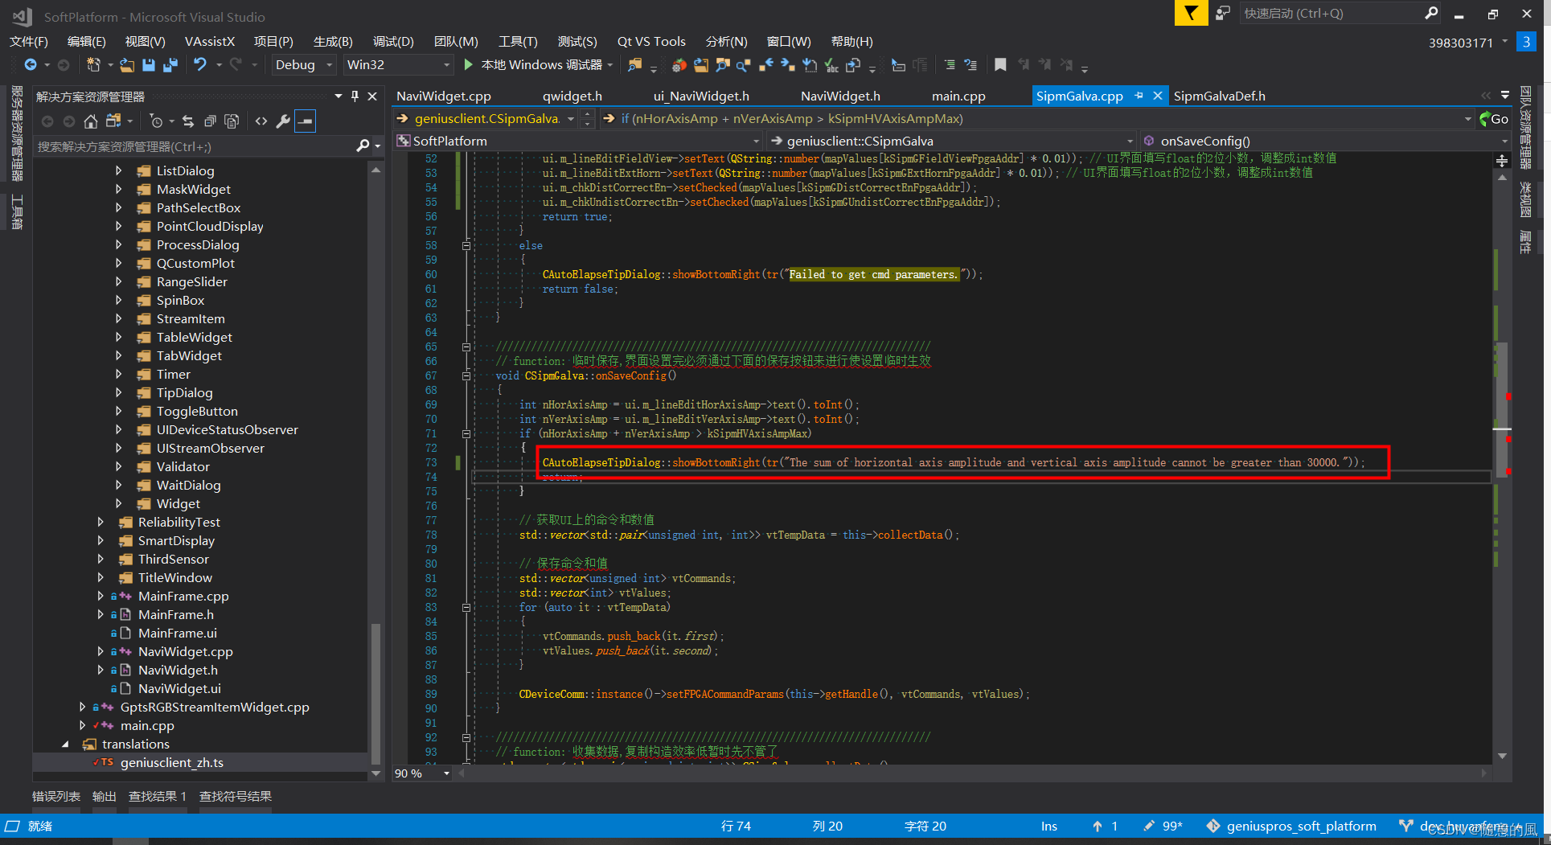Collapse the translations folder

(65, 745)
